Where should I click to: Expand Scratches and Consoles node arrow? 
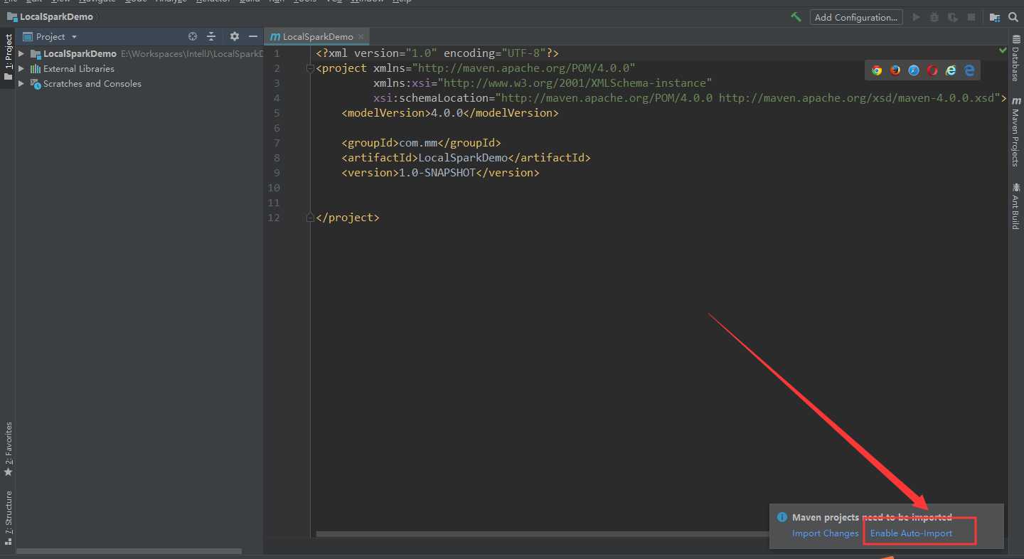pos(21,83)
